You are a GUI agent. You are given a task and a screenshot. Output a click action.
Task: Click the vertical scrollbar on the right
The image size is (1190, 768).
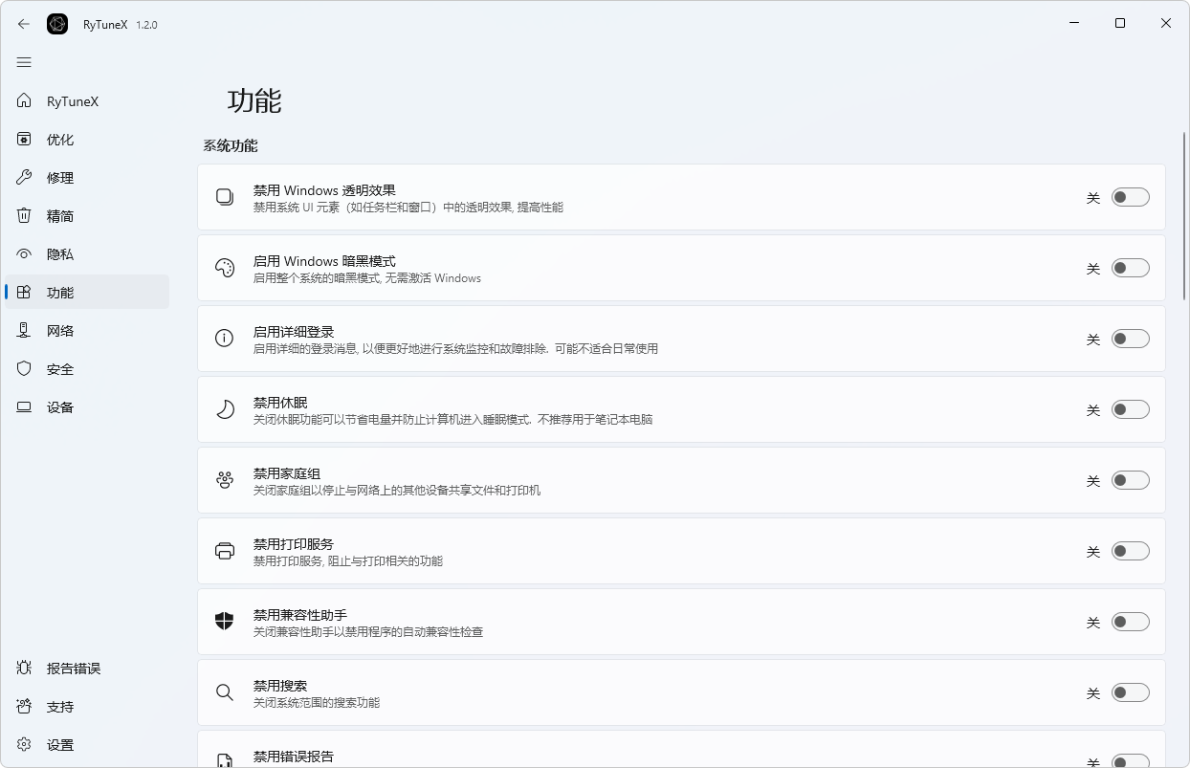pos(1183,191)
